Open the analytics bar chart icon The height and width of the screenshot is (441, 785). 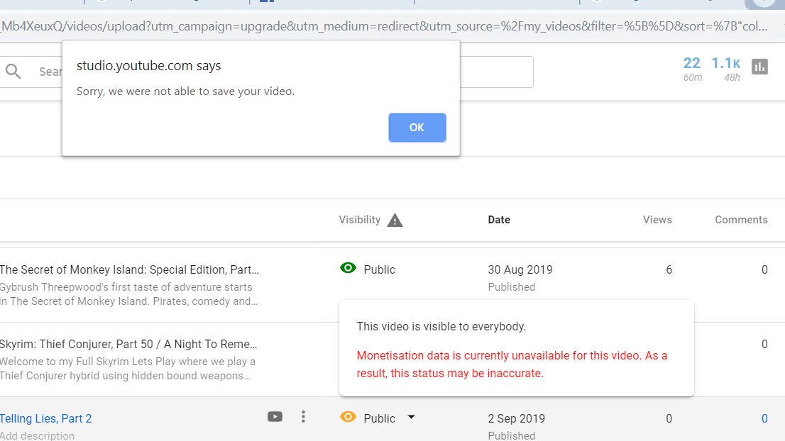[759, 67]
